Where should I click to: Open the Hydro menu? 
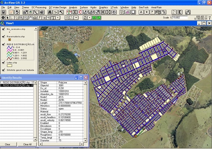pos(93,7)
